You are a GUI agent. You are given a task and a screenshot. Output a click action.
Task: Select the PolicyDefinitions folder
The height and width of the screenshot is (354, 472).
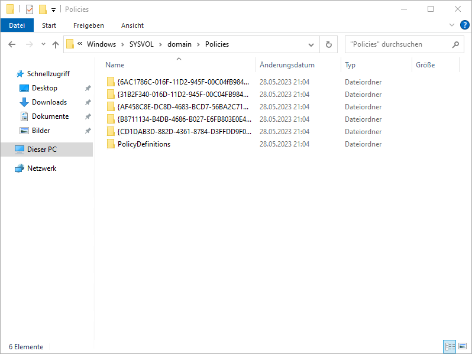[x=144, y=144]
